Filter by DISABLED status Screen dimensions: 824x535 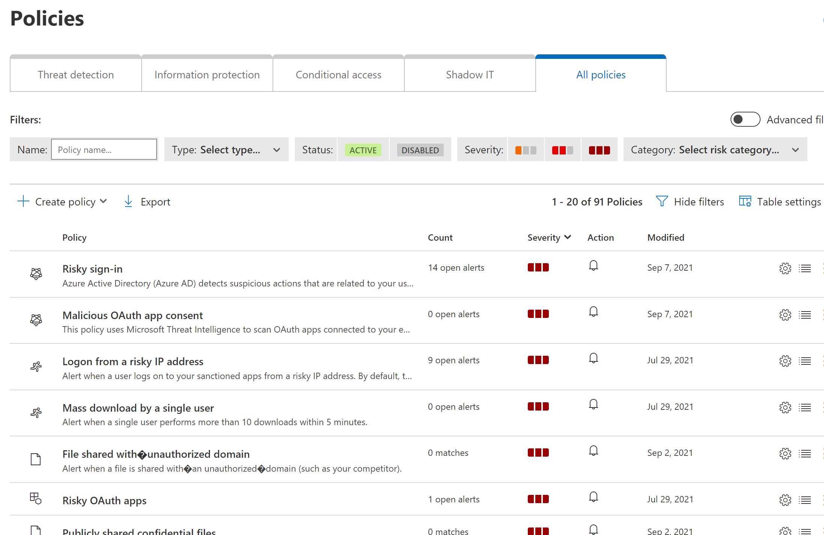coord(420,150)
